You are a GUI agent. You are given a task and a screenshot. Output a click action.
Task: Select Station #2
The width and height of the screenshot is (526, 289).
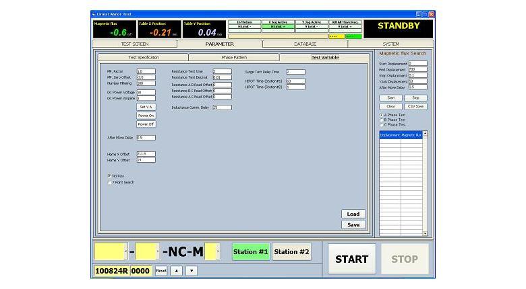tap(291, 252)
